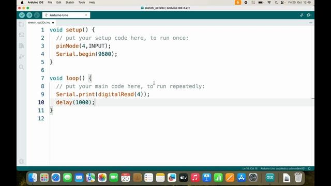The height and width of the screenshot is (186, 331).
Task: Open the Tools menu
Action: 82,3
